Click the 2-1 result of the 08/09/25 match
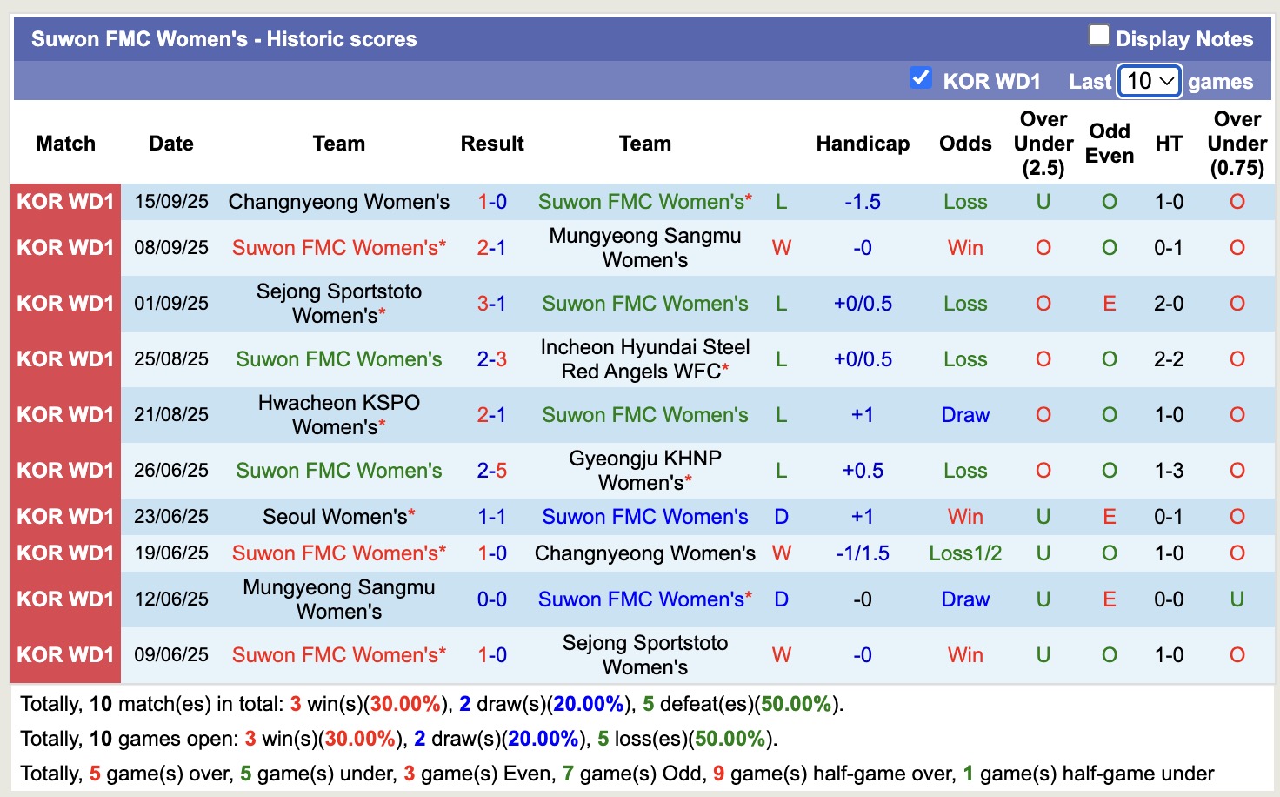 coord(492,247)
